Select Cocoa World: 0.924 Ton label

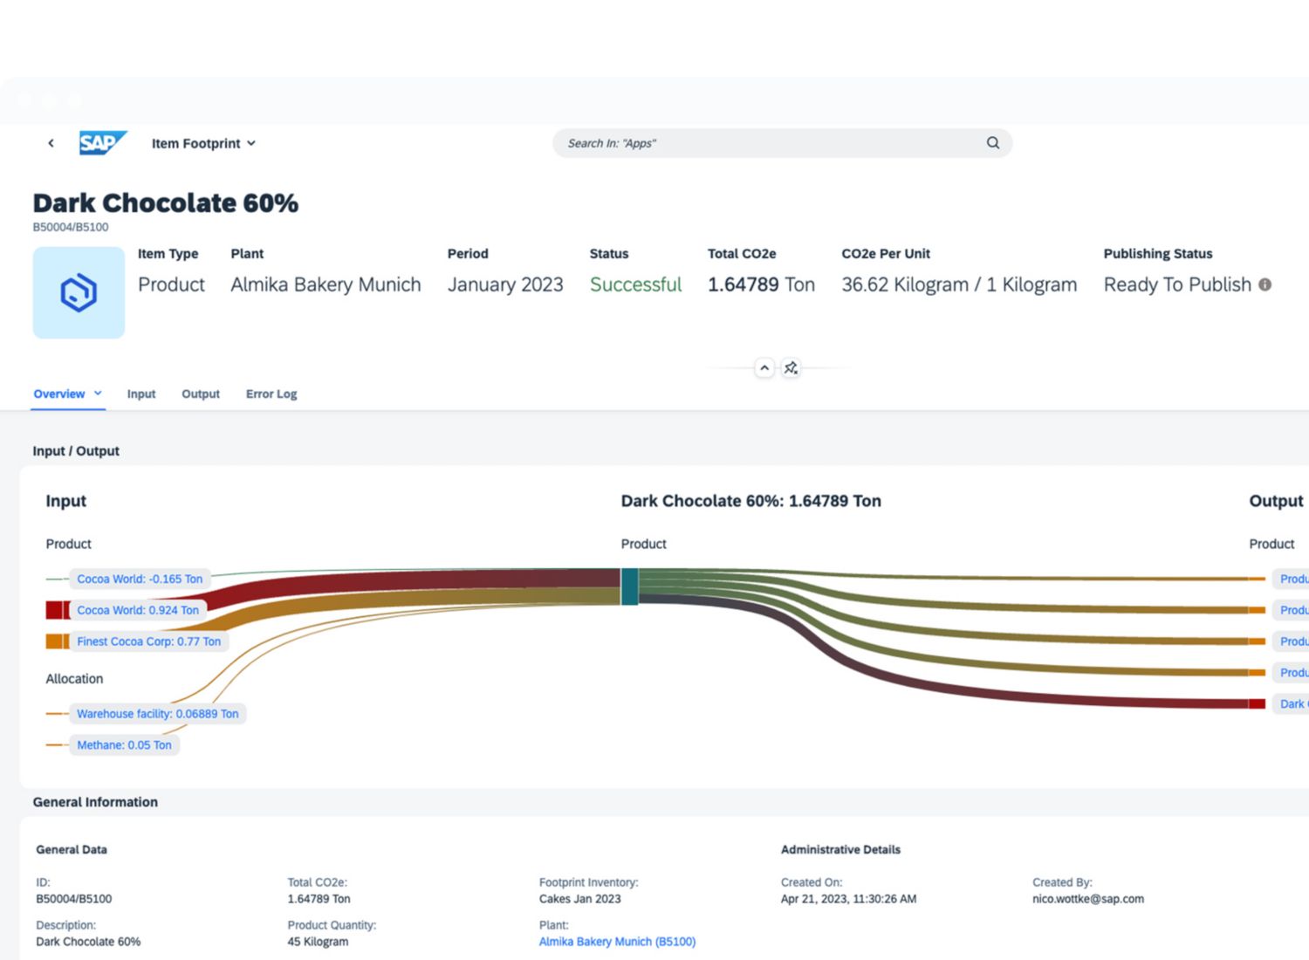138,610
